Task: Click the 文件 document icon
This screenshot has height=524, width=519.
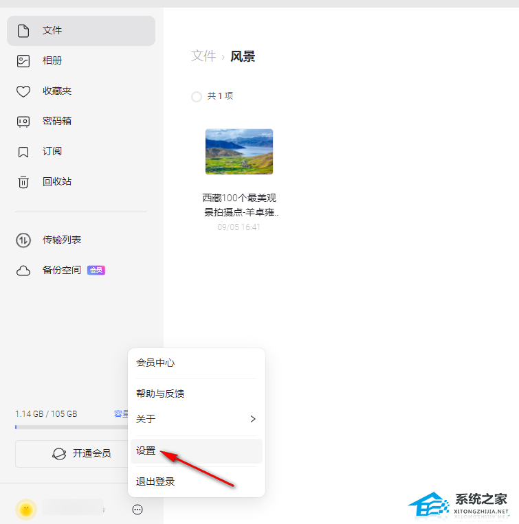Action: (x=23, y=31)
